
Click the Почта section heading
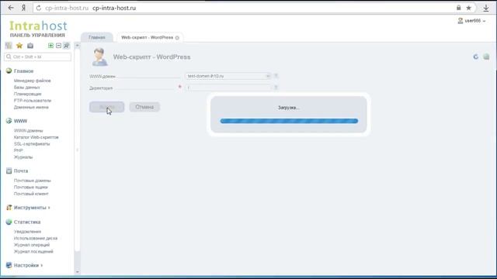(x=21, y=171)
